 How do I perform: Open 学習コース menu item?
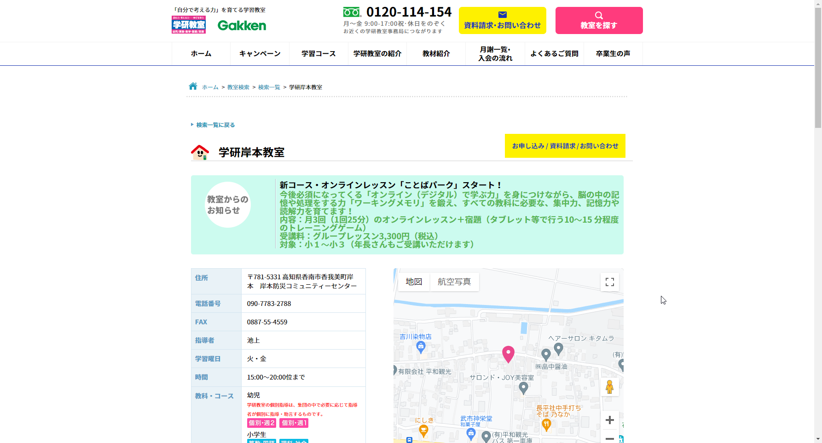coord(318,54)
